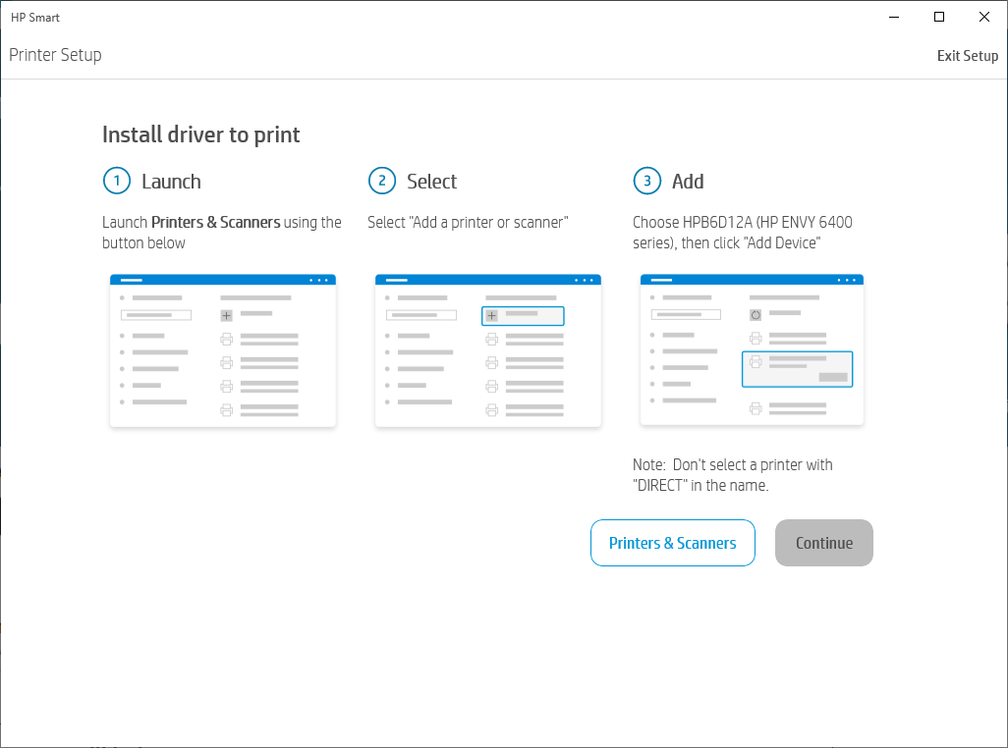Click the step 1 circle icon
This screenshot has width=1008, height=748.
pyautogui.click(x=117, y=181)
